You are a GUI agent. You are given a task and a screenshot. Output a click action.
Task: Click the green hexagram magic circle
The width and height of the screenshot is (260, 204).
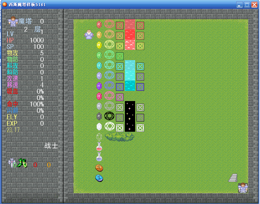pyautogui.click(x=109, y=54)
